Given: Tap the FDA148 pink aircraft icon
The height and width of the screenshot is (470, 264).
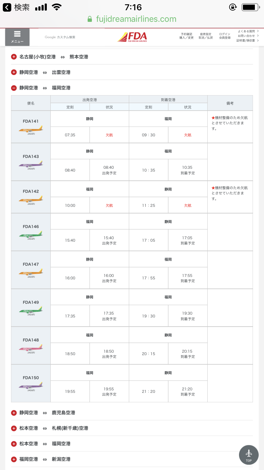Looking at the screenshot, I should pos(31,348).
